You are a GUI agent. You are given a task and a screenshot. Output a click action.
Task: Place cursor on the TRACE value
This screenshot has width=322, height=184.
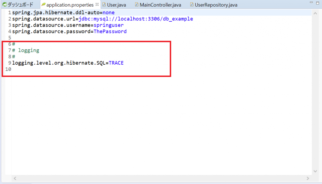pyautogui.click(x=116, y=63)
